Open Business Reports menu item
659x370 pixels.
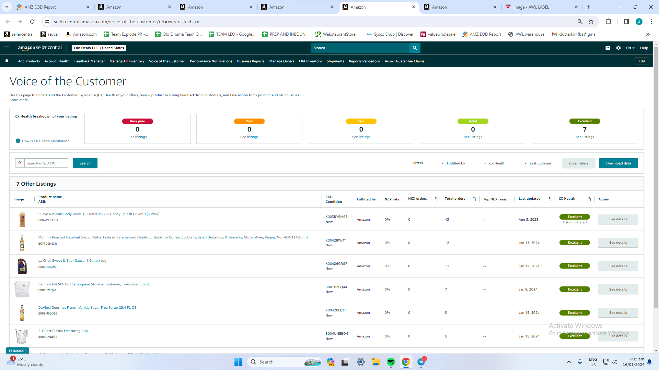[251, 61]
